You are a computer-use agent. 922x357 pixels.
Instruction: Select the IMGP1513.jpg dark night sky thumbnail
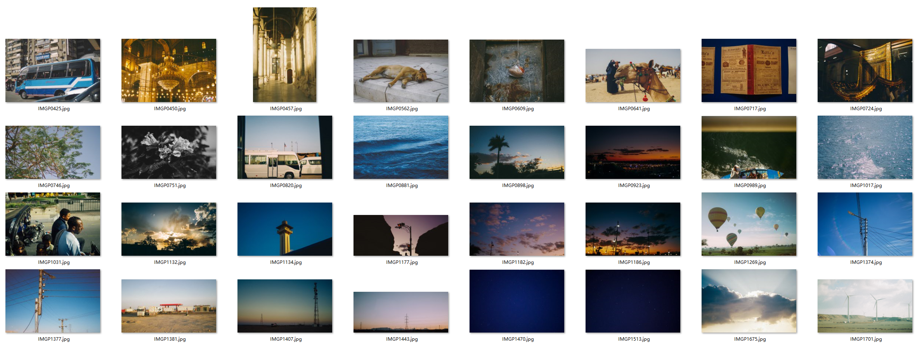(x=633, y=301)
